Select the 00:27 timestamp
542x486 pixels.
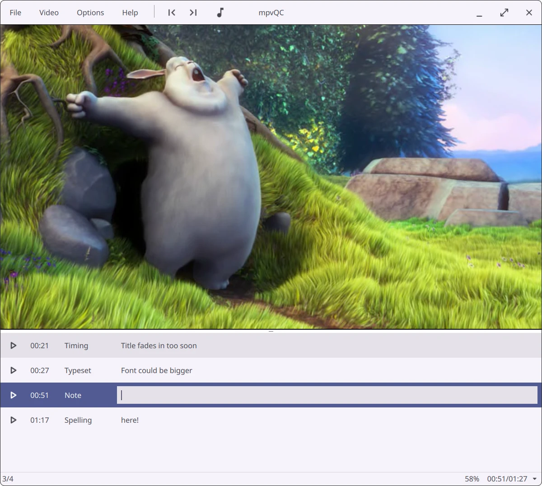point(39,370)
